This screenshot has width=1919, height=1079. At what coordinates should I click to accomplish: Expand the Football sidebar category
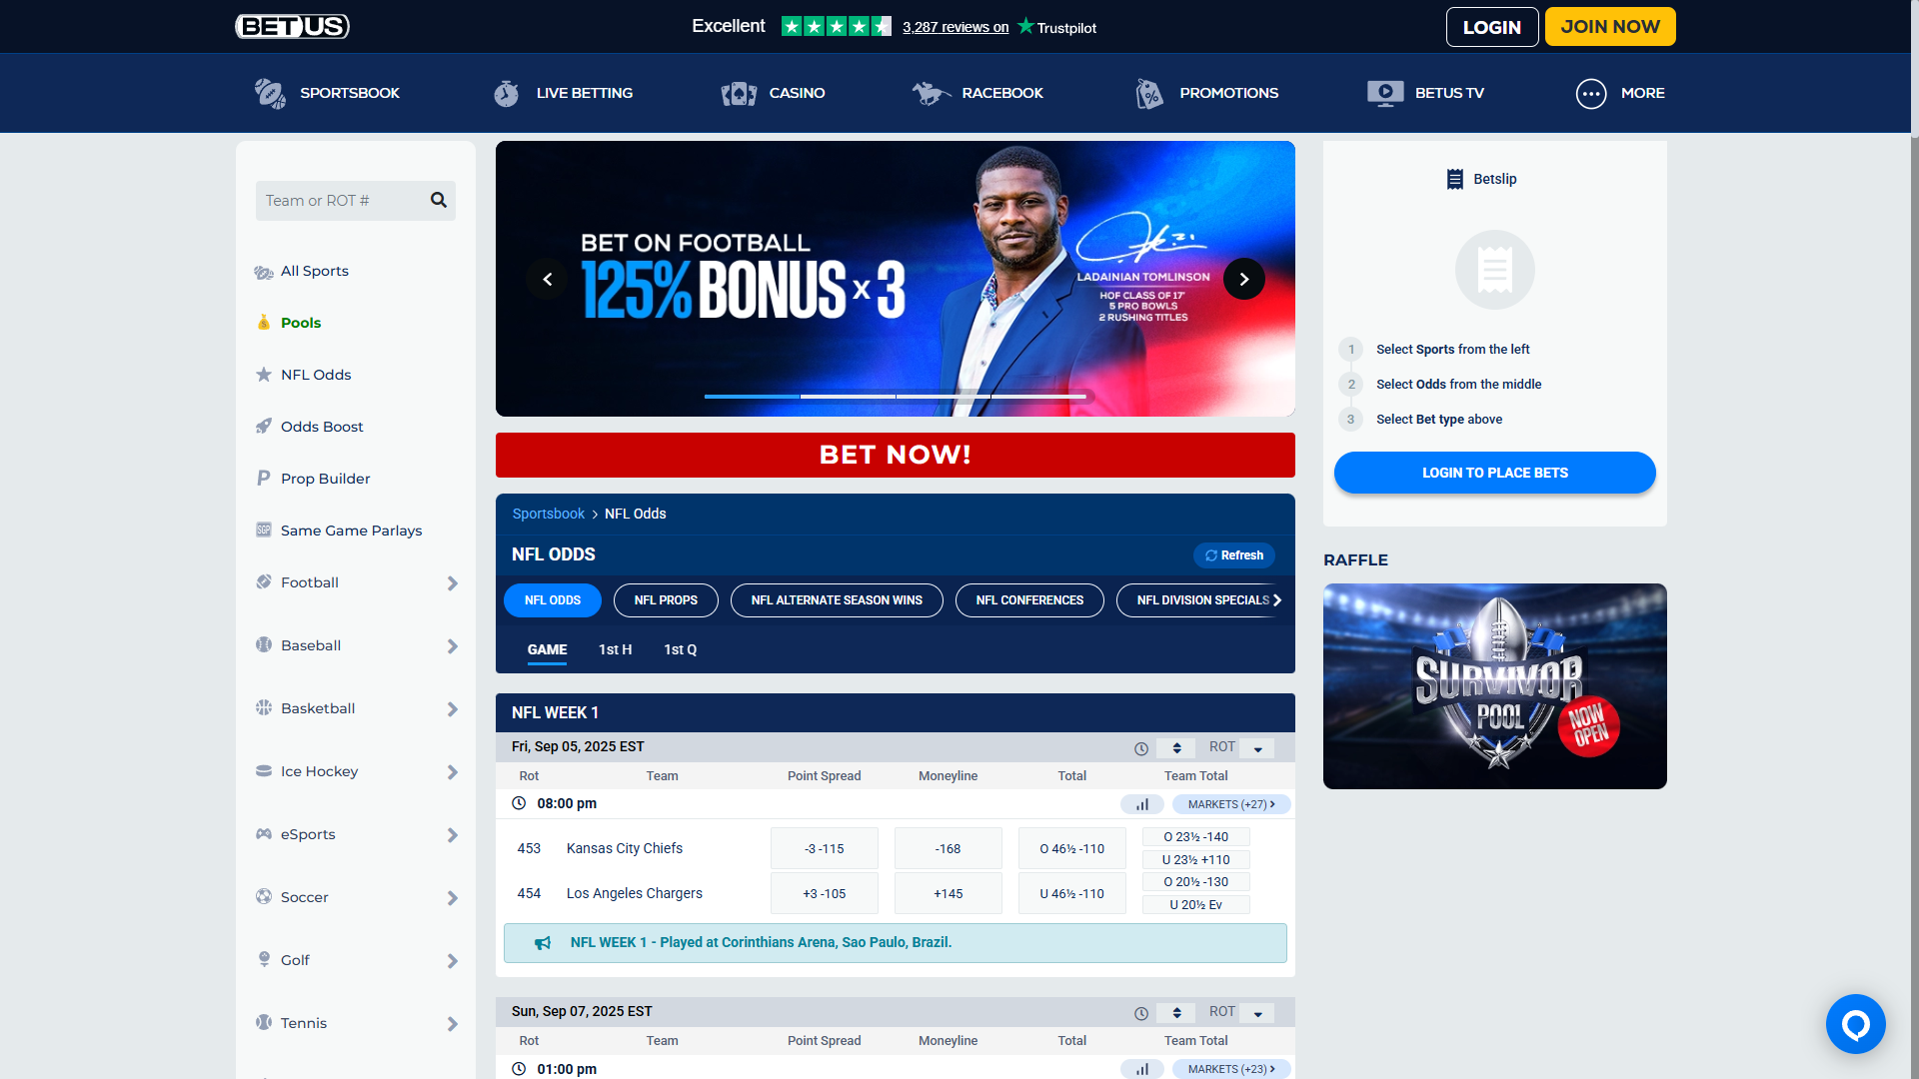pyautogui.click(x=452, y=583)
